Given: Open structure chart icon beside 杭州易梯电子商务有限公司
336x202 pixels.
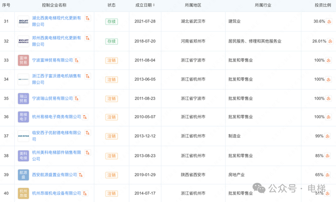Looking at the screenshot, I should pyautogui.click(x=85, y=117).
